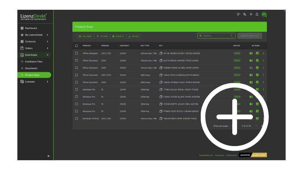Click the Export button
Screen dimensions: 303x170
point(134,36)
